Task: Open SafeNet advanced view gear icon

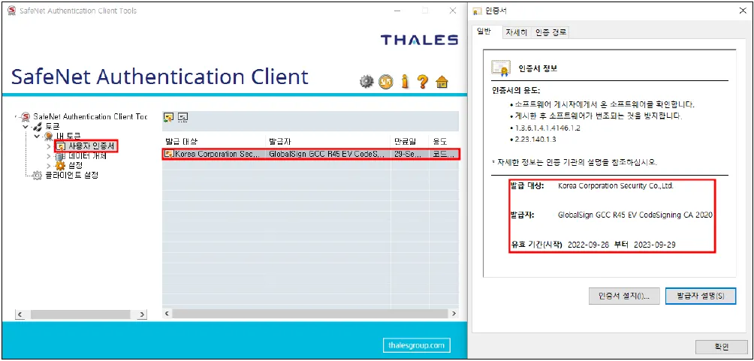Action: tap(366, 82)
